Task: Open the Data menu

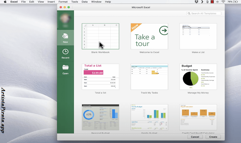Action: click(85, 2)
